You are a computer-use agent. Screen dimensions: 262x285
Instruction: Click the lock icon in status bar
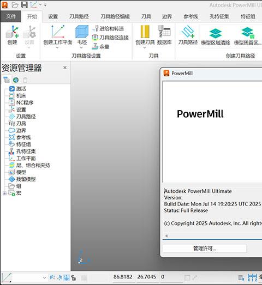[x=73, y=277]
